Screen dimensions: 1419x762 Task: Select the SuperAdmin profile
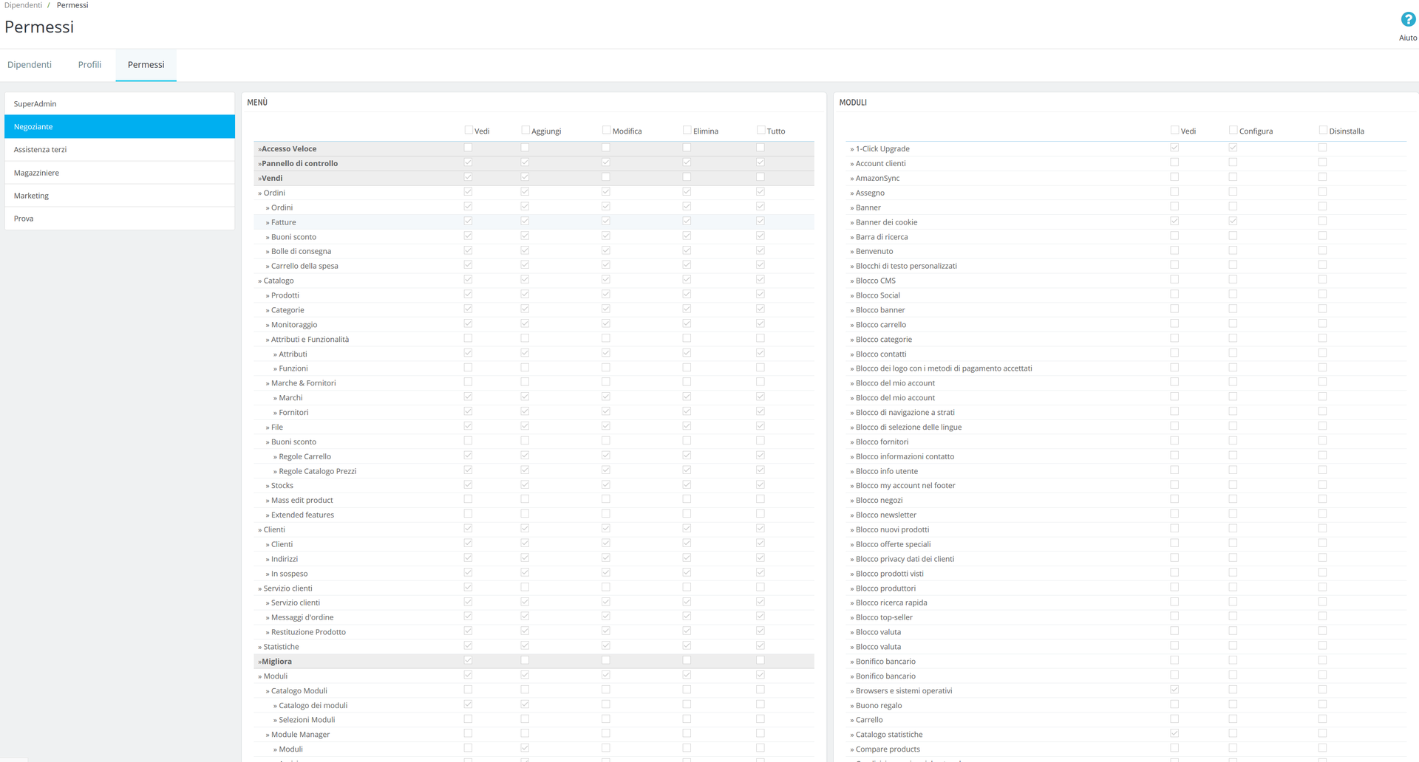(120, 104)
